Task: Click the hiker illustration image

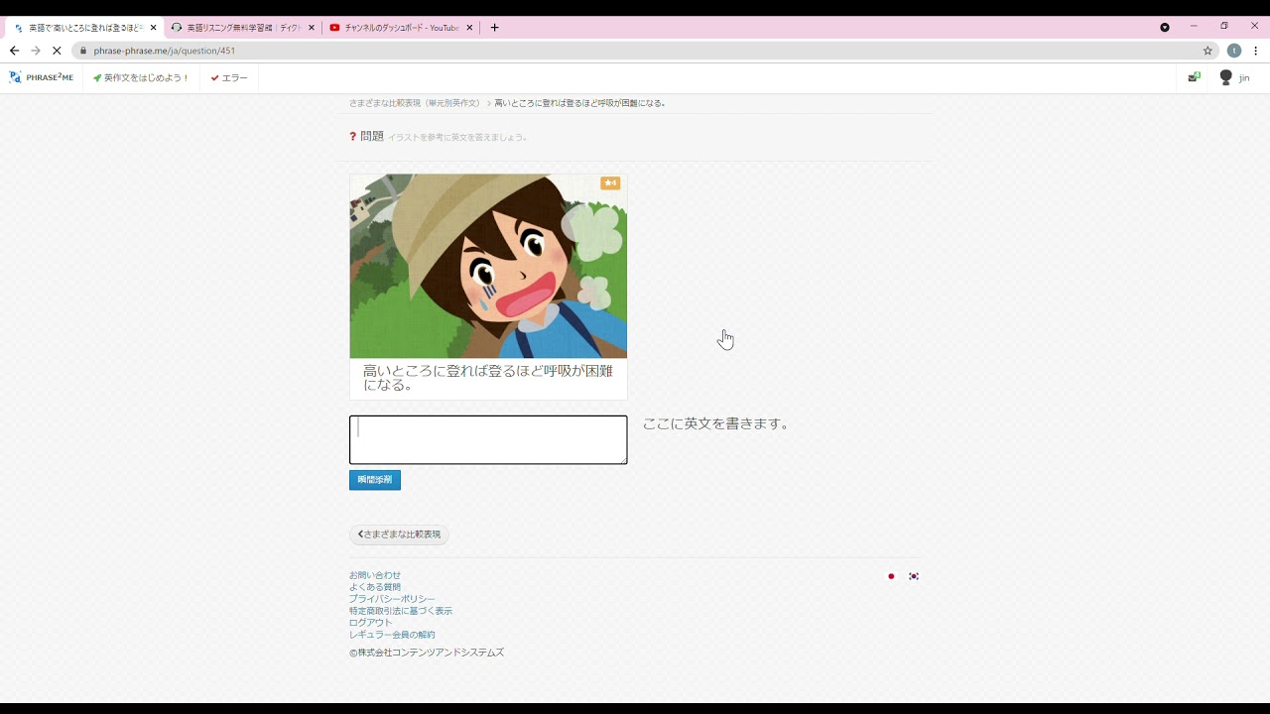Action: 488,266
